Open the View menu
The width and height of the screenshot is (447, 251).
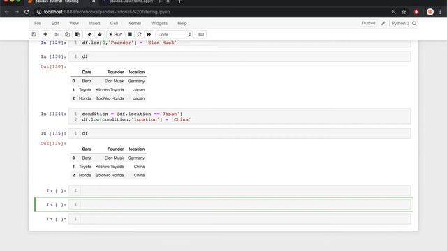74,23
